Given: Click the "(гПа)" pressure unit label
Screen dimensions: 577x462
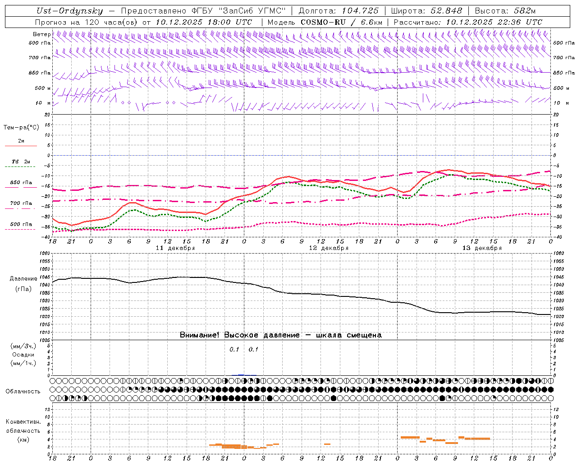Looking at the screenshot, I should click(x=23, y=289).
